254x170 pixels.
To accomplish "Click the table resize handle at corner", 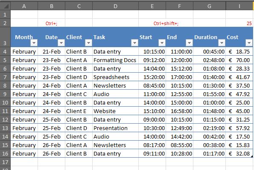I will [x=252, y=156].
